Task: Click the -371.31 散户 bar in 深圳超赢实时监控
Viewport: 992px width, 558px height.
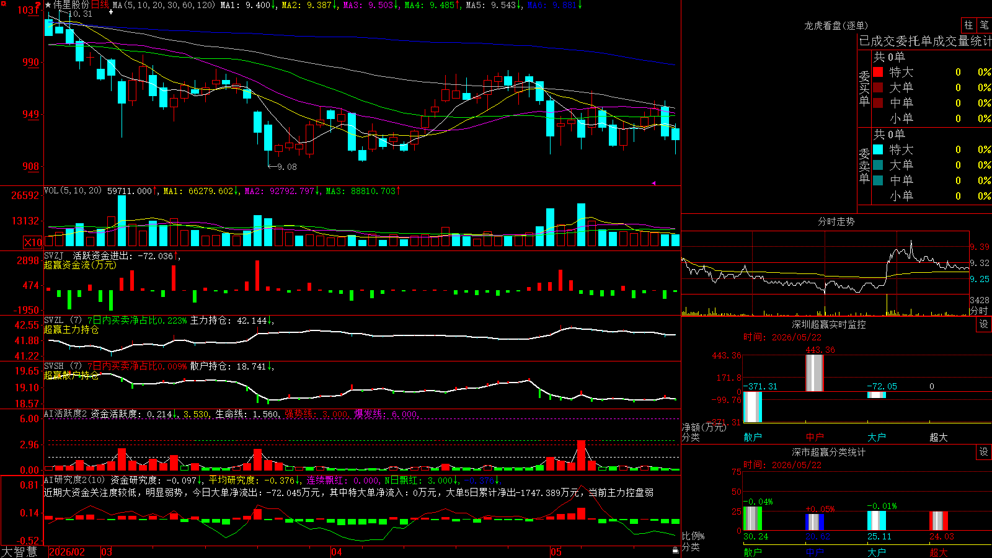Action: [x=753, y=407]
